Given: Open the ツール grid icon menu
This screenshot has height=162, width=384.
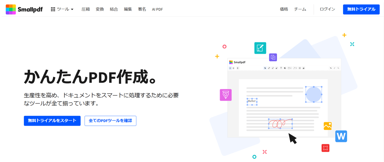Looking at the screenshot, I should click(53, 9).
